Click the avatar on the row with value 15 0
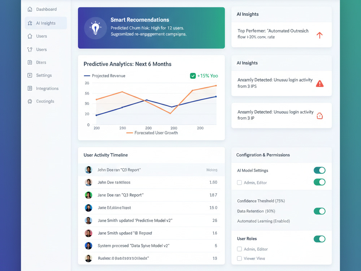The width and height of the screenshot is (361, 271). tap(88, 208)
